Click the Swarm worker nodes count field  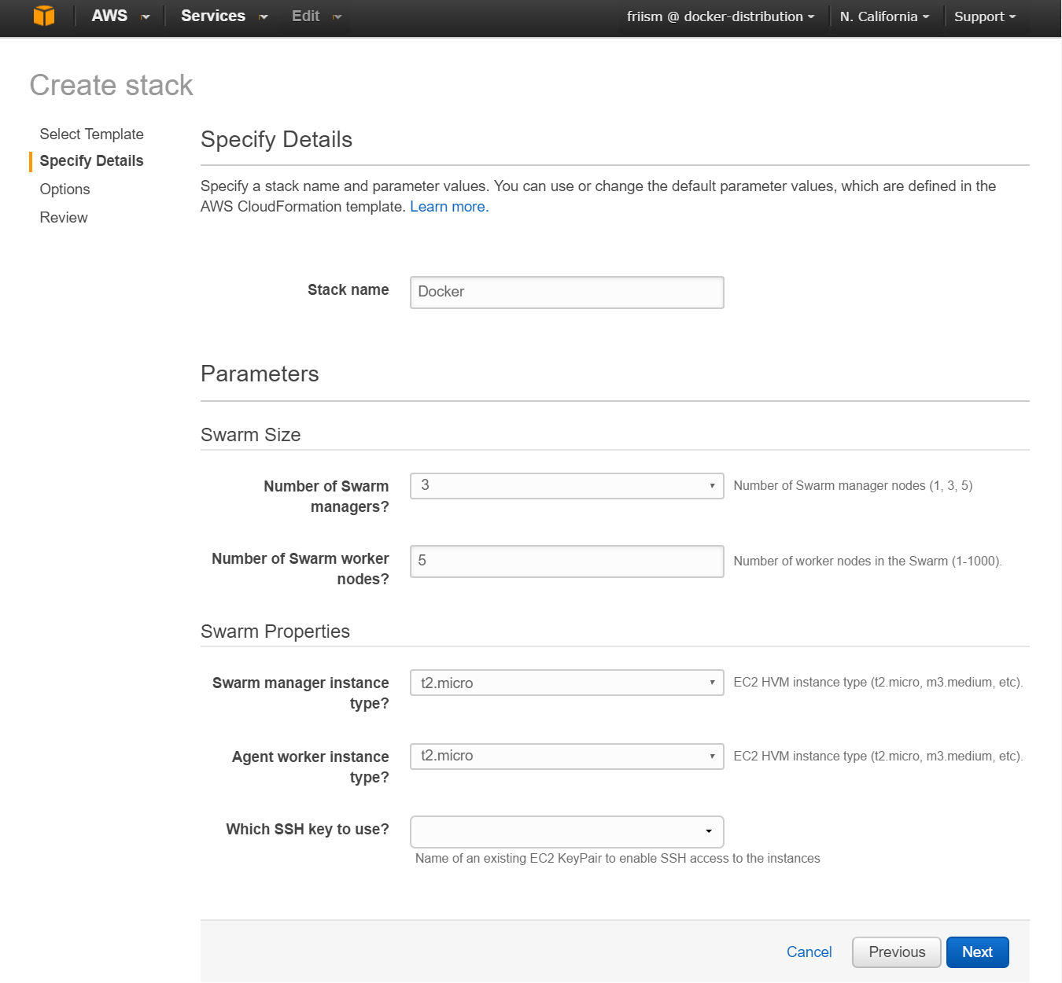click(566, 561)
